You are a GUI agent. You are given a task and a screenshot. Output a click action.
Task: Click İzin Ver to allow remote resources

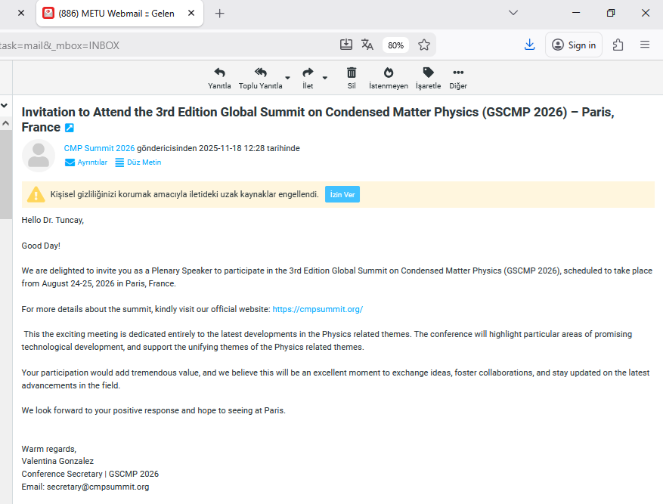(342, 194)
